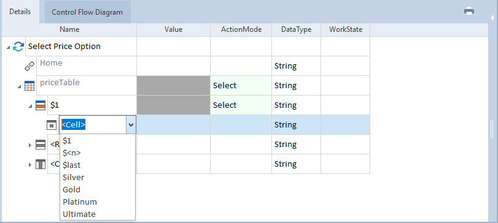Collapse the Select Price Option node
Viewport: 498px width, 223px height.
click(x=8, y=47)
